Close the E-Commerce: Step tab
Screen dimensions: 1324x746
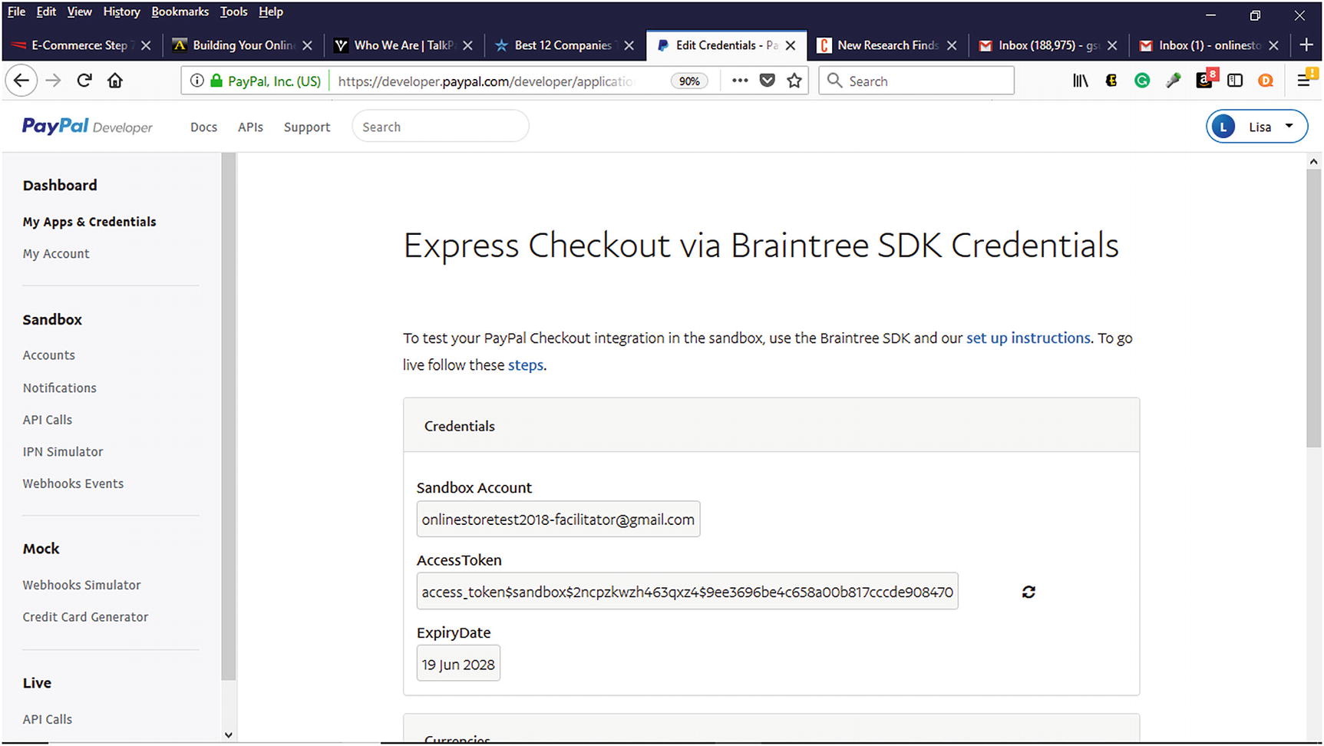point(146,45)
